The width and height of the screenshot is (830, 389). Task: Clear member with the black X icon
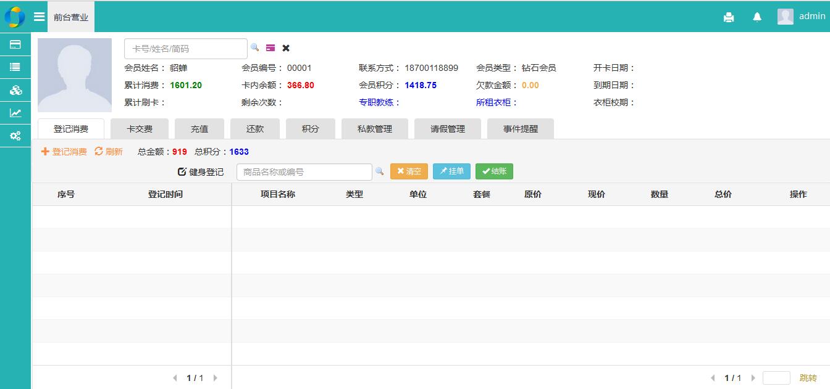[286, 48]
